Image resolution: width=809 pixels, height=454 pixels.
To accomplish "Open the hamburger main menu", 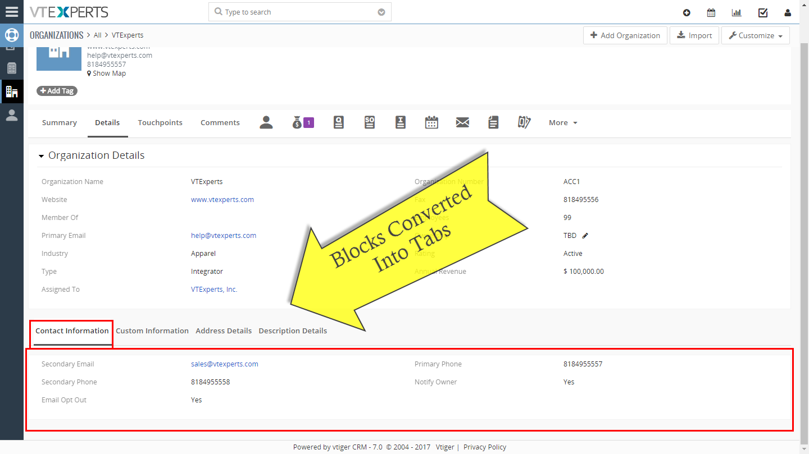I will click(11, 12).
